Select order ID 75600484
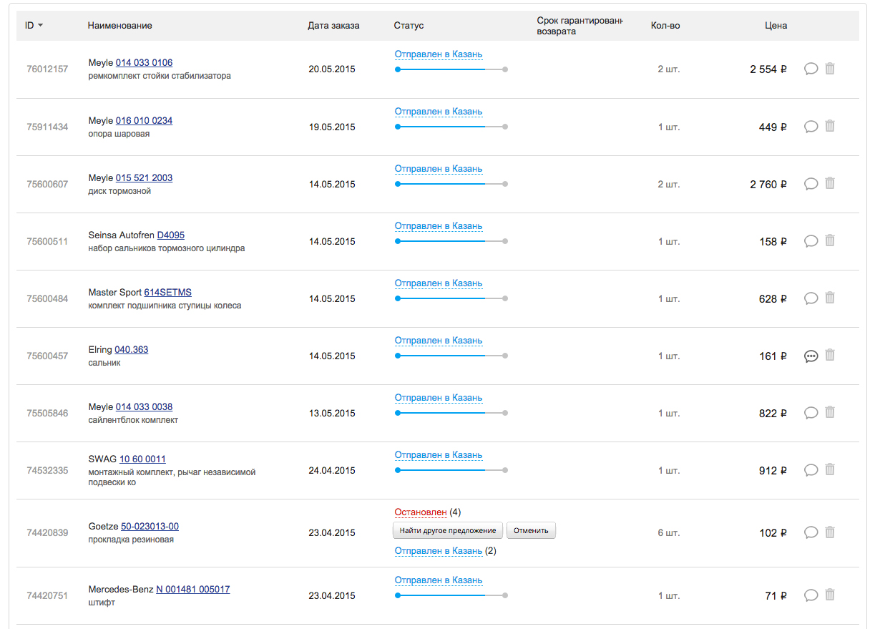 (47, 298)
